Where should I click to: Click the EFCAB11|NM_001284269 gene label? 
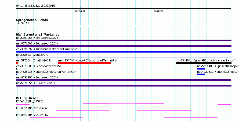(x=32, y=108)
